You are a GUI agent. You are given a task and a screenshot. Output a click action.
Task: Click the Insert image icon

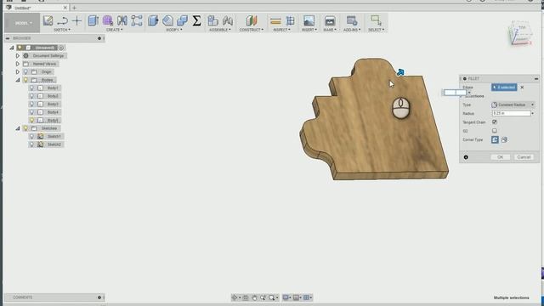point(309,20)
